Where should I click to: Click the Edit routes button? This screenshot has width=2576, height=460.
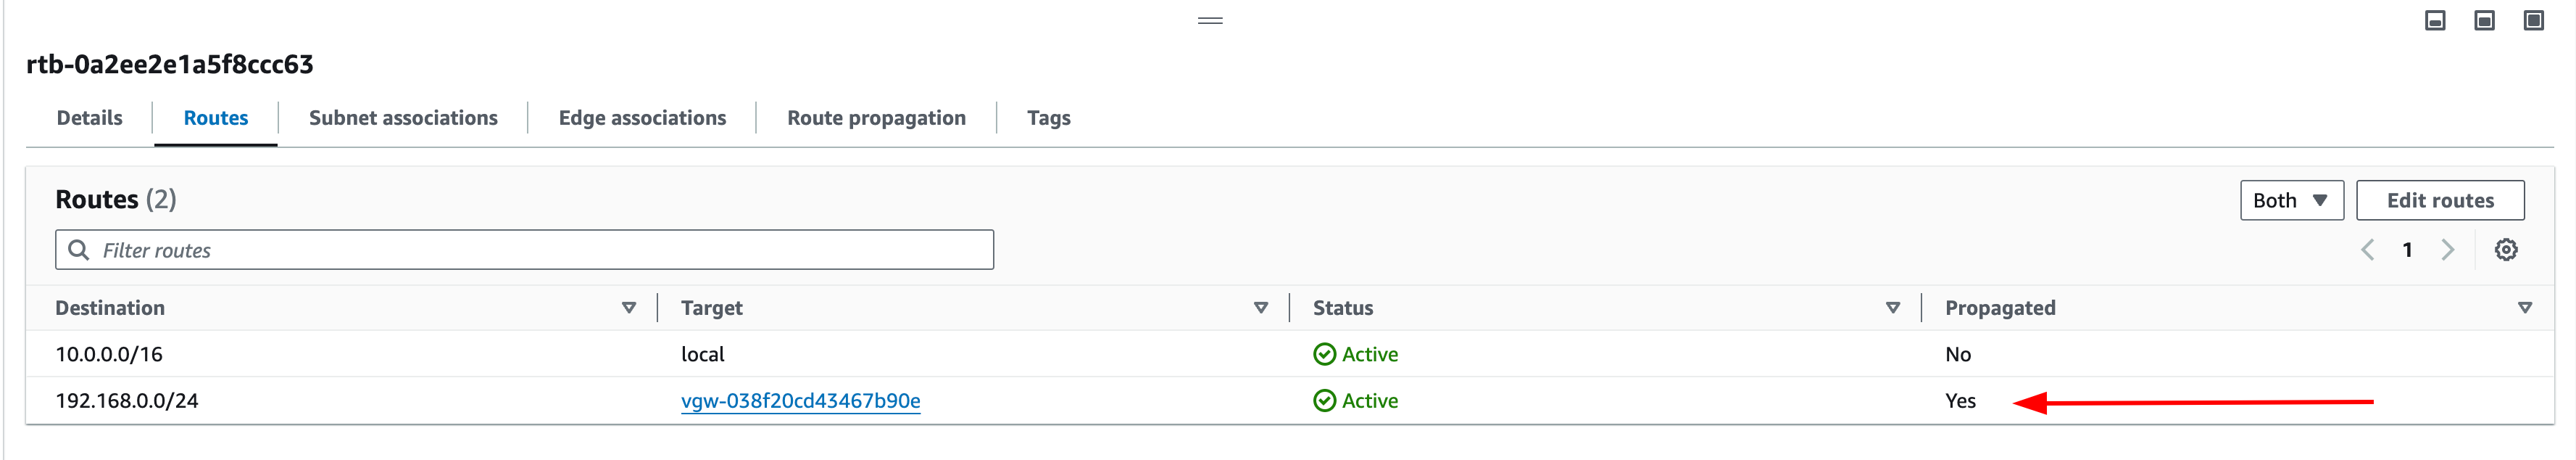coord(2440,200)
